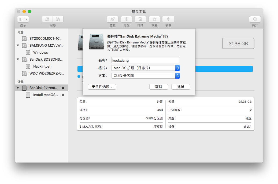Collapse the SAMSUNG MZVLW disk tree
278x184 pixels.
(x=18, y=46)
